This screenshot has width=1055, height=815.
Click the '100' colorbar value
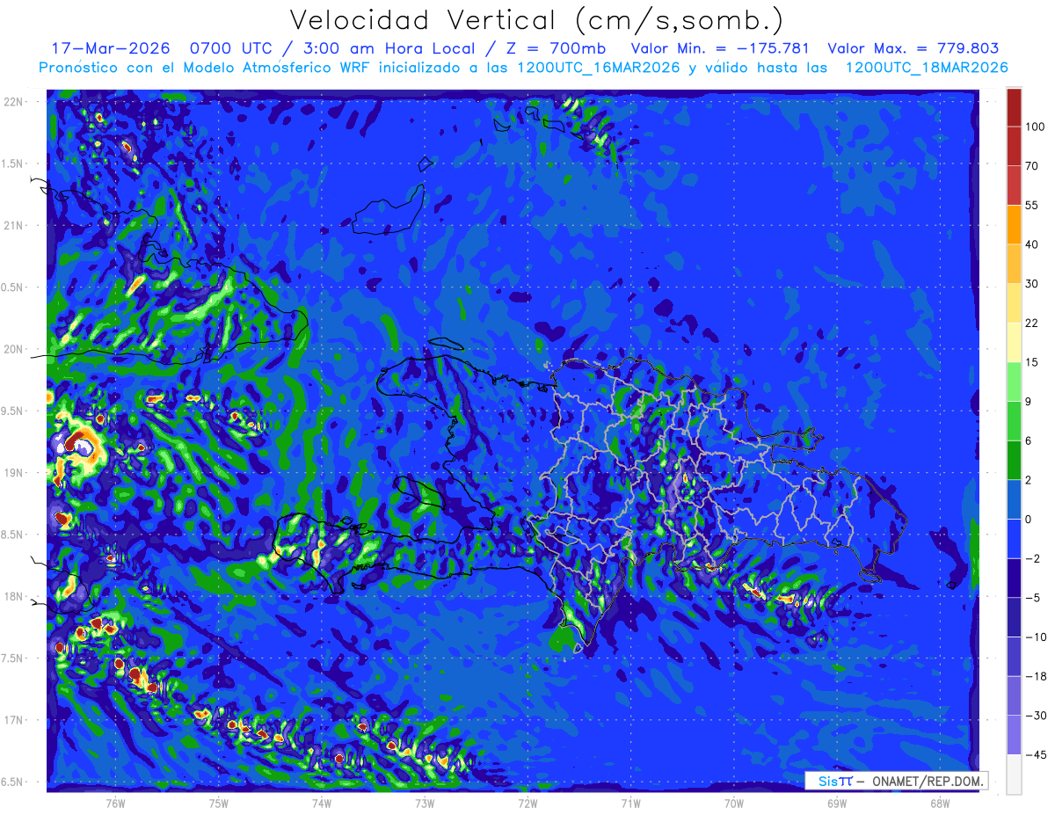point(1035,127)
